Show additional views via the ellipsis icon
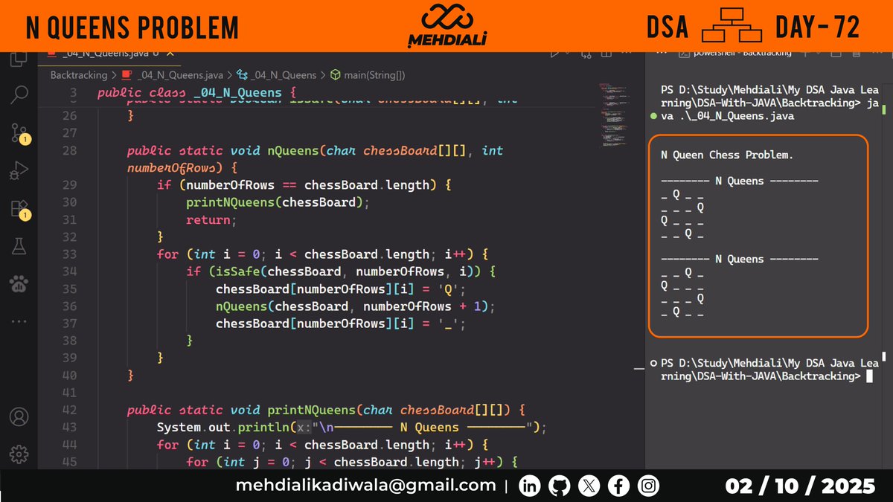The height and width of the screenshot is (502, 893). pyautogui.click(x=19, y=321)
